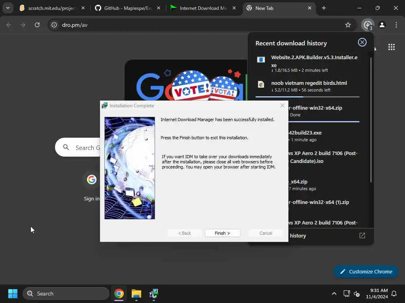Open a new tab with the plus button
Image resolution: width=405 pixels, height=303 pixels.
[x=324, y=8]
